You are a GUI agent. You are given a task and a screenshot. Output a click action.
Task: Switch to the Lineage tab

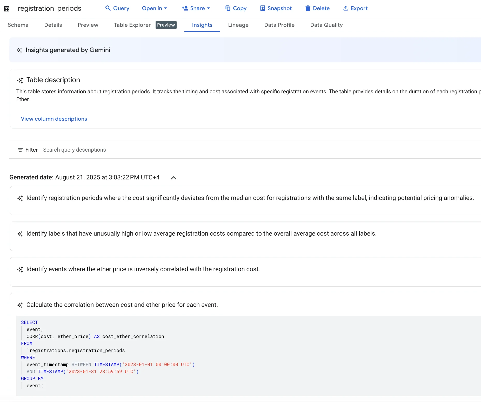pos(238,25)
